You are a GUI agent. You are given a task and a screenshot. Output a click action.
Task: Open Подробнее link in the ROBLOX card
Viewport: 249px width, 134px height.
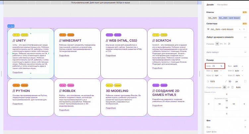tap(64, 110)
